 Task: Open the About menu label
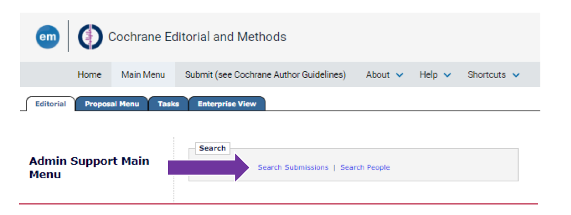click(x=377, y=75)
